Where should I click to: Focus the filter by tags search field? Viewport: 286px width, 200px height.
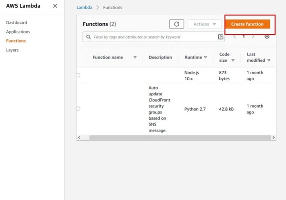pyautogui.click(x=153, y=37)
